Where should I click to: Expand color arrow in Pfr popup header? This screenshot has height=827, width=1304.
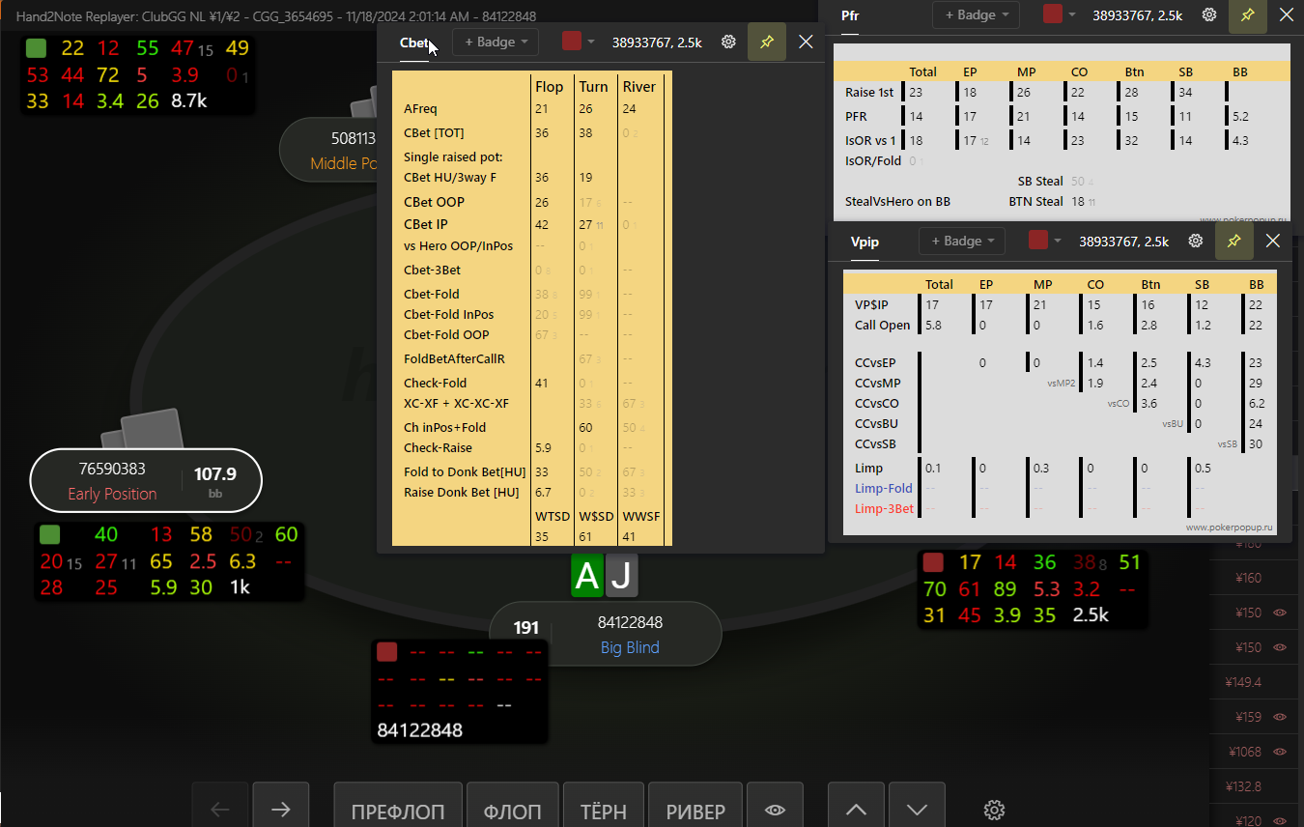pos(1071,14)
